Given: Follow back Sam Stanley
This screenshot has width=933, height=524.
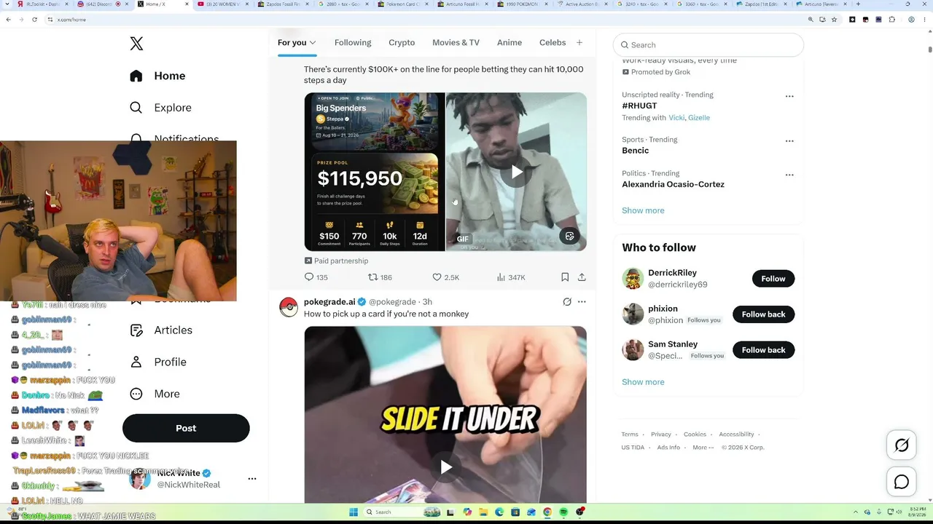Looking at the screenshot, I should pos(763,350).
